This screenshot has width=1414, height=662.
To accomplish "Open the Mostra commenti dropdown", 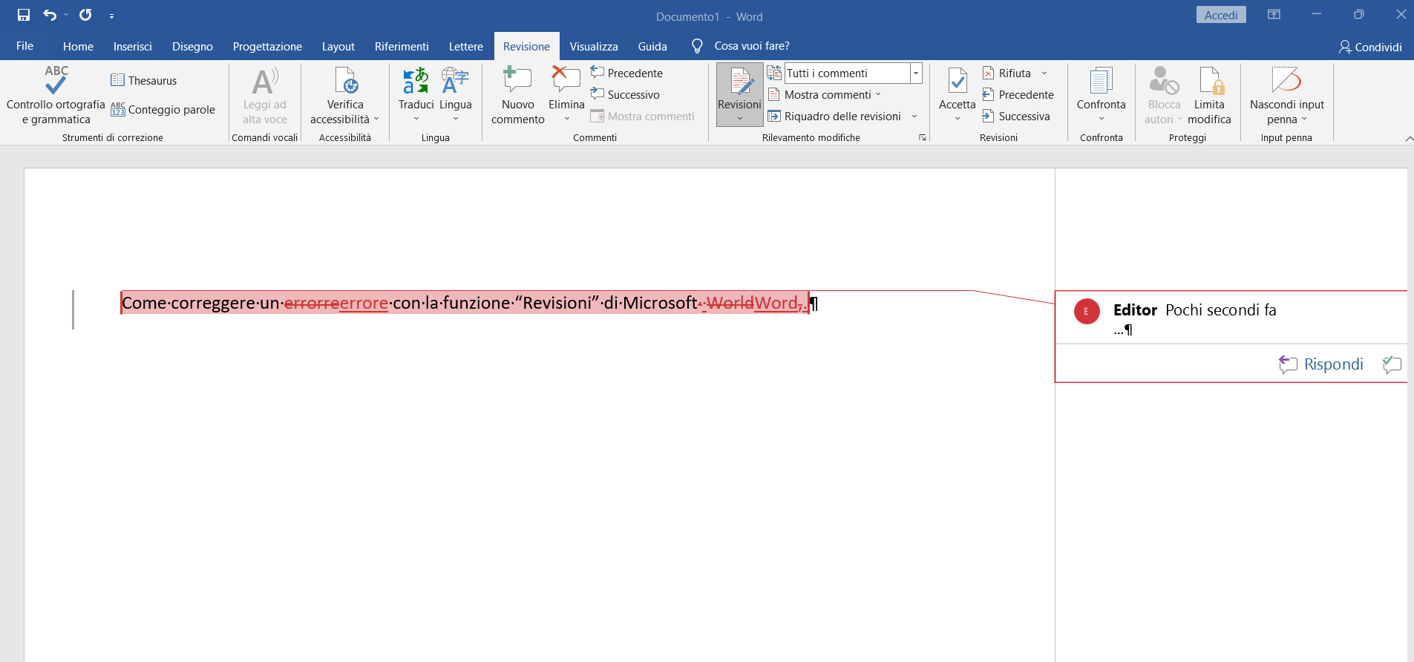I will click(x=825, y=94).
